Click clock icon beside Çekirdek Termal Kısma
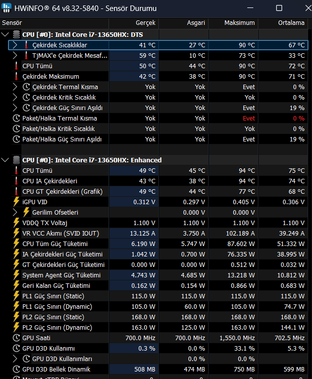The image size is (312, 379). click(26, 87)
